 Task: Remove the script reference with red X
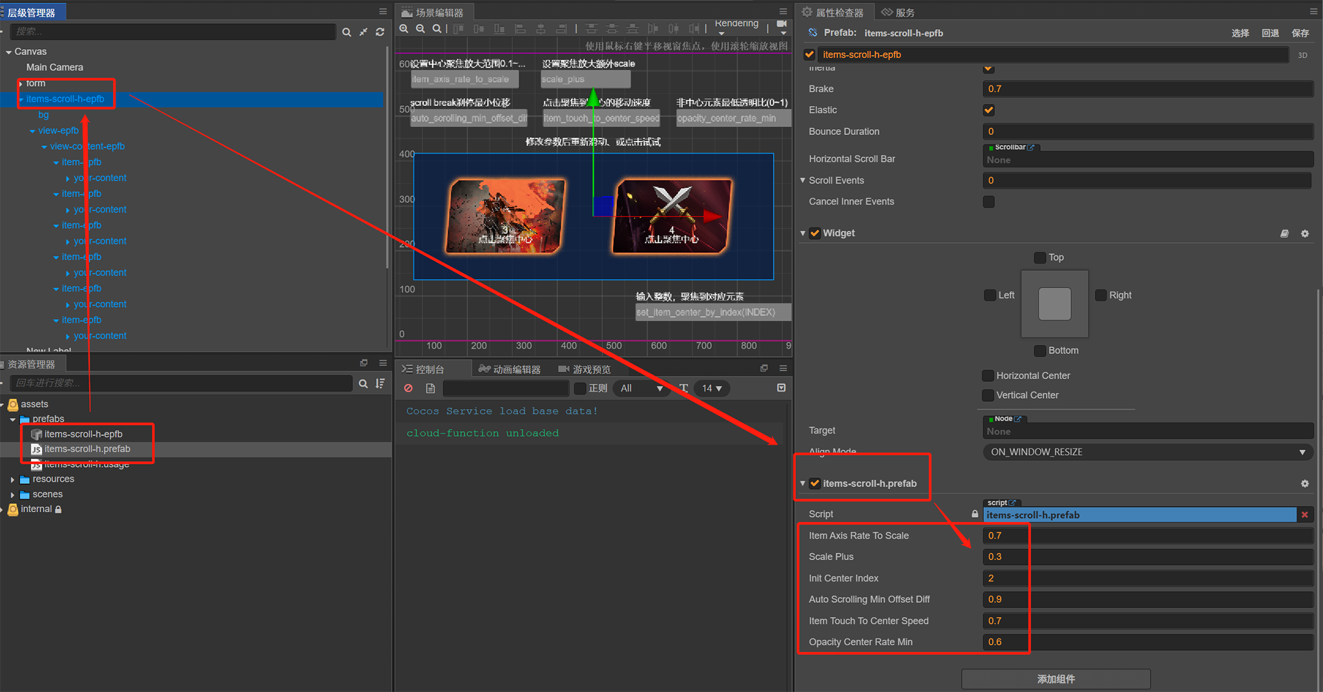pyautogui.click(x=1305, y=515)
